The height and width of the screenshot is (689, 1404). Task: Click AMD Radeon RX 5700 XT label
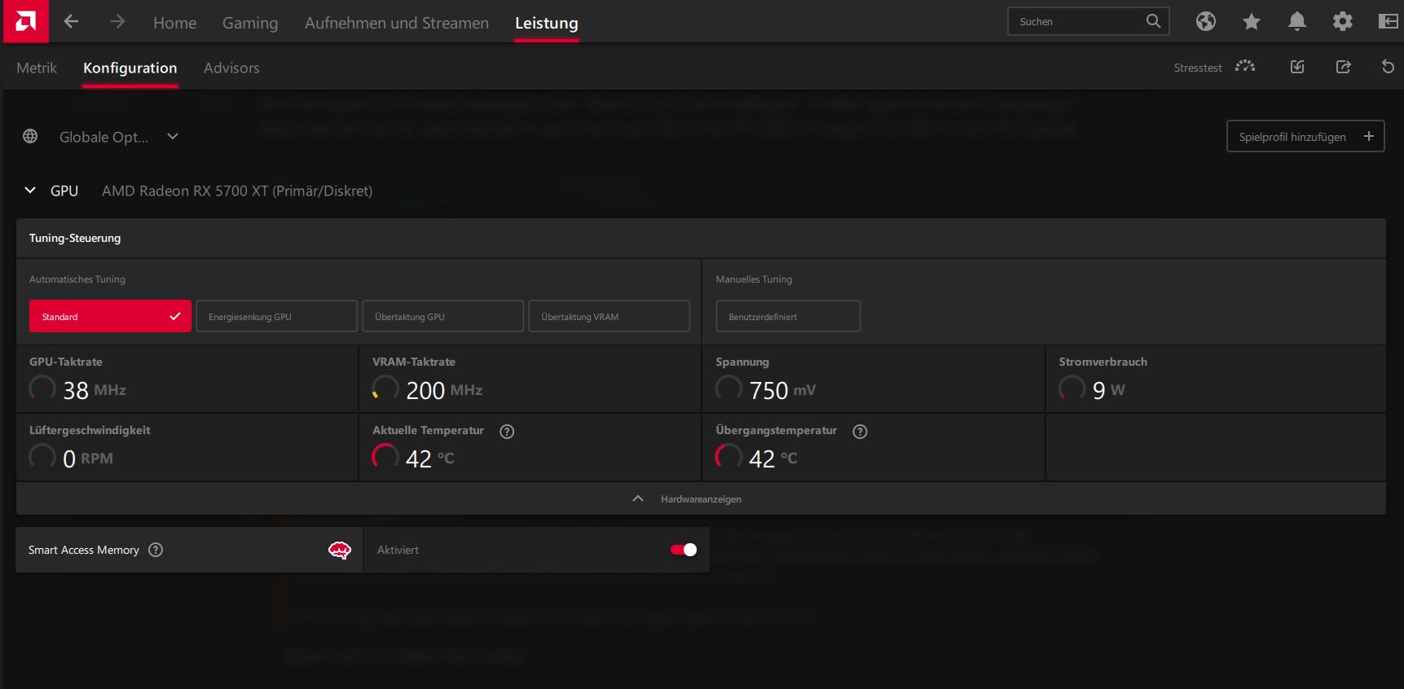tap(237, 191)
